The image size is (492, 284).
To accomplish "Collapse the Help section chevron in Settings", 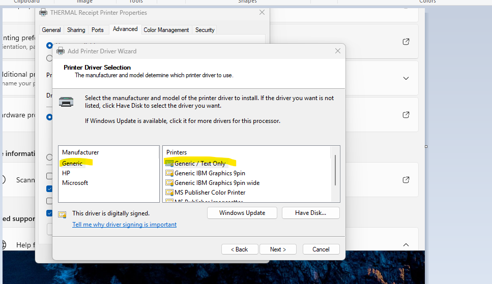I will (x=406, y=245).
